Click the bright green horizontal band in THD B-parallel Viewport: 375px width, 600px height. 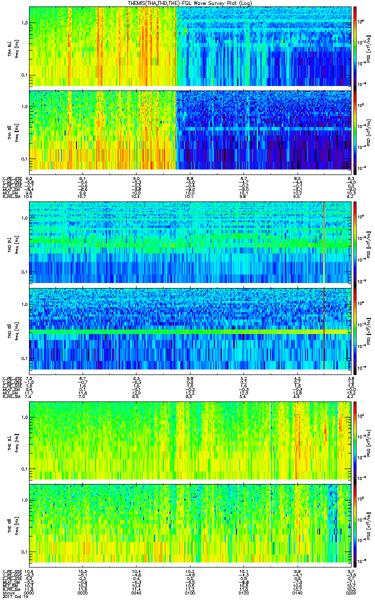[189, 331]
